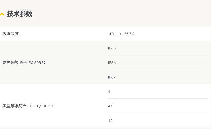Click the °C unit symbol

click(x=132, y=34)
